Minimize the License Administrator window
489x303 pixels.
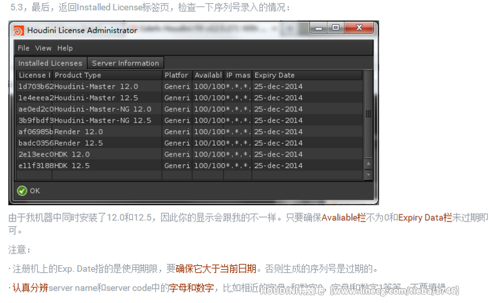[318, 28]
